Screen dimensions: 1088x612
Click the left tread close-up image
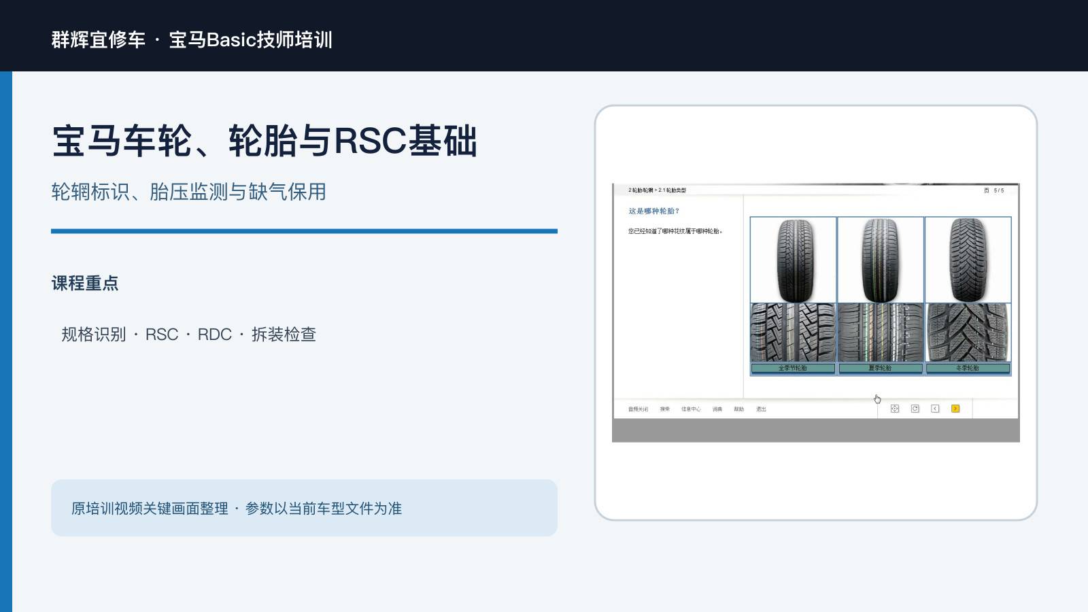pos(793,333)
